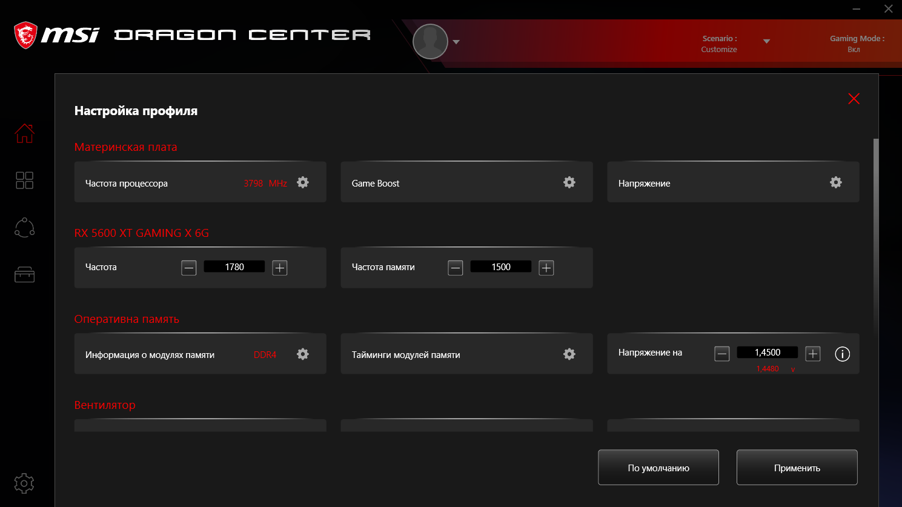Increase GPU core frequency with plus button

[280, 268]
